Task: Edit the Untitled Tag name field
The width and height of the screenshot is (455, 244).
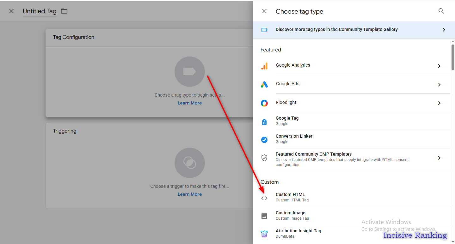Action: point(40,11)
